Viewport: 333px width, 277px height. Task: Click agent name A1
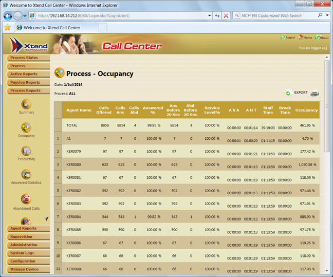pos(68,139)
